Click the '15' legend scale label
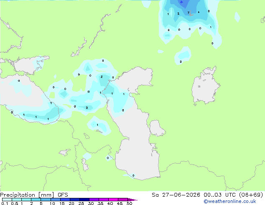Viewport: 265px width, 205px height. 62,203
